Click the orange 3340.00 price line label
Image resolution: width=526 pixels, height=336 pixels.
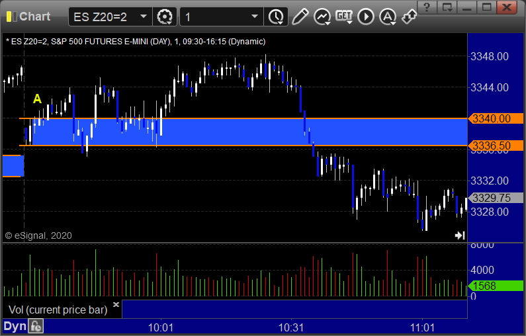[496, 118]
